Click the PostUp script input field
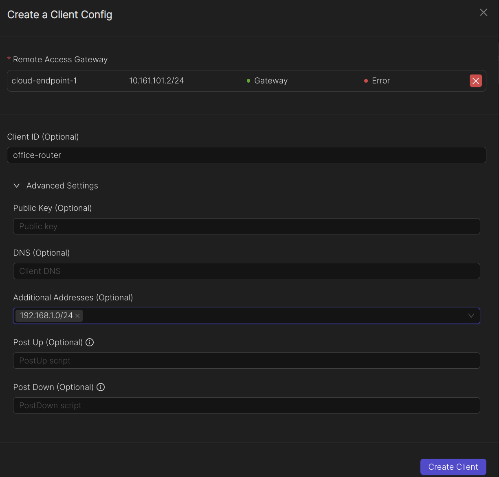 click(x=246, y=361)
